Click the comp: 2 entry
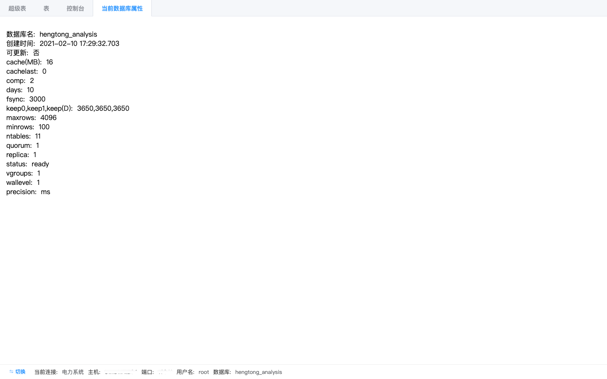Image resolution: width=607 pixels, height=379 pixels. click(20, 81)
